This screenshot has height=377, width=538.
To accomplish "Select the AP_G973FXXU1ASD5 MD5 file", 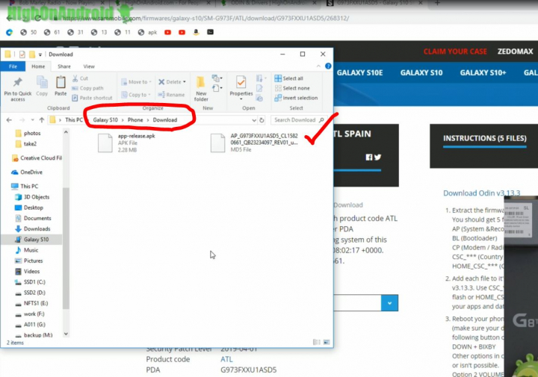I will [x=255, y=143].
